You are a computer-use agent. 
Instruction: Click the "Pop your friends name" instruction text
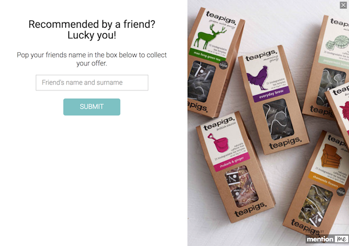92,59
